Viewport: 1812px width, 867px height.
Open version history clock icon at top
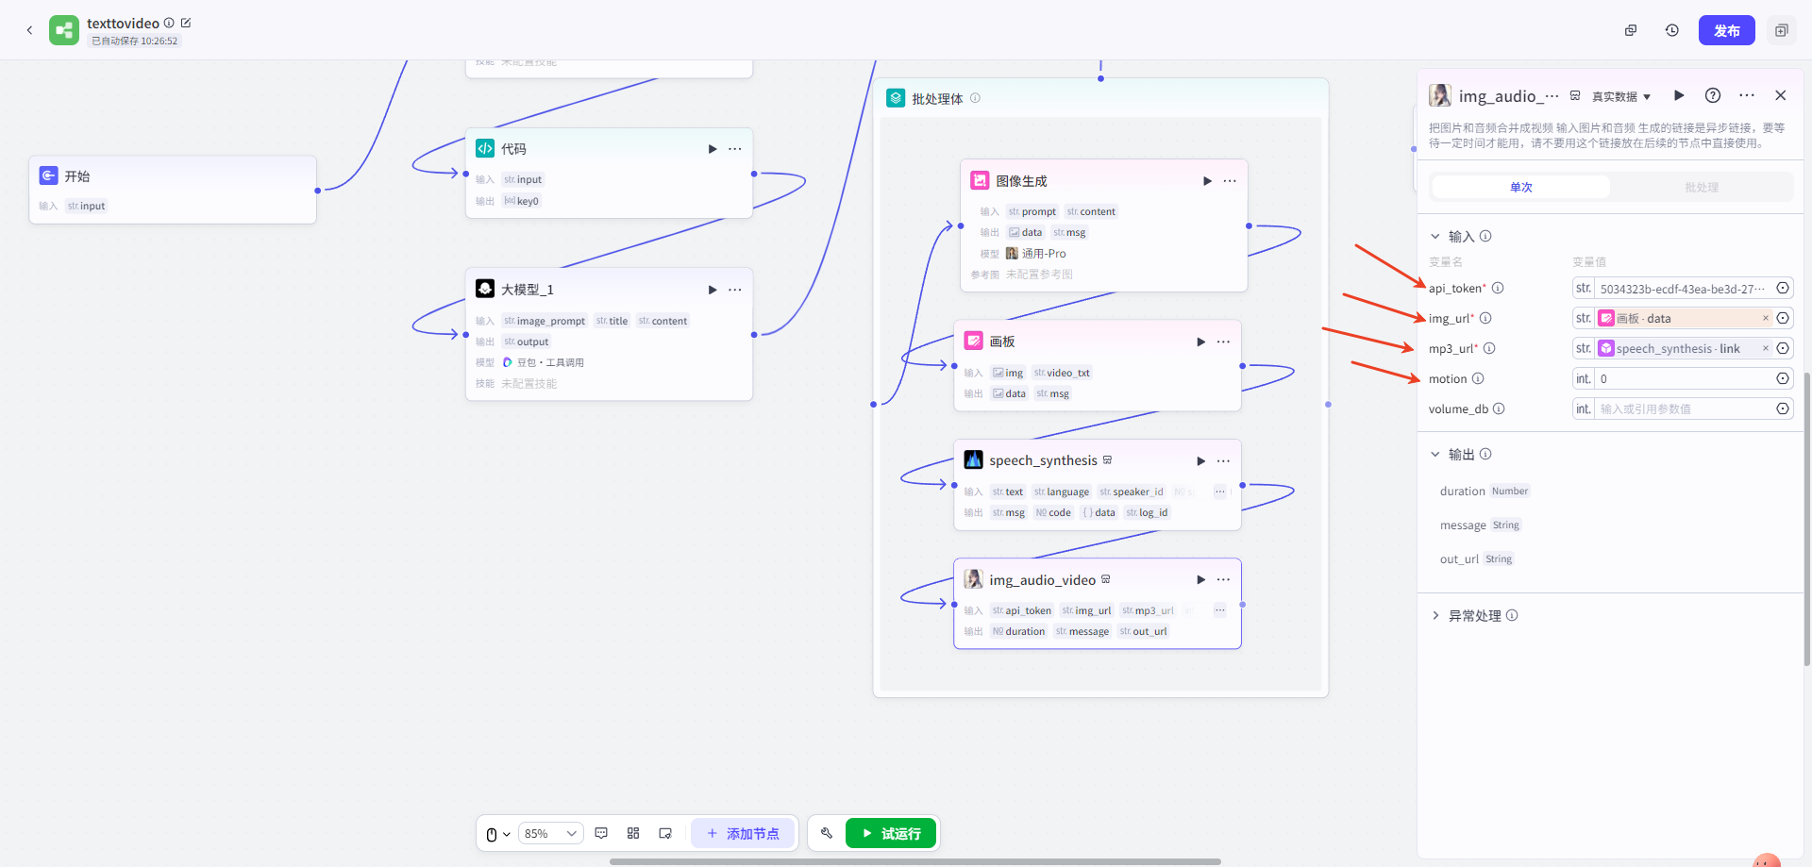click(1671, 30)
